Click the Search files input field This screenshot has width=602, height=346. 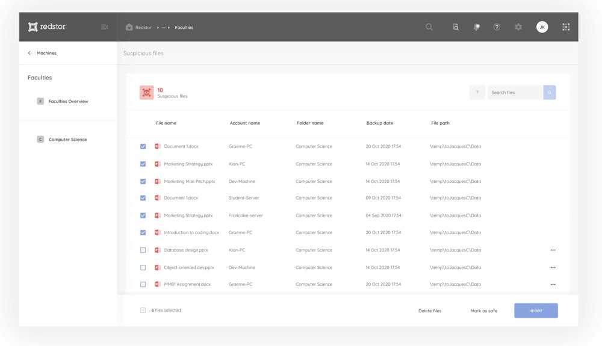515,93
